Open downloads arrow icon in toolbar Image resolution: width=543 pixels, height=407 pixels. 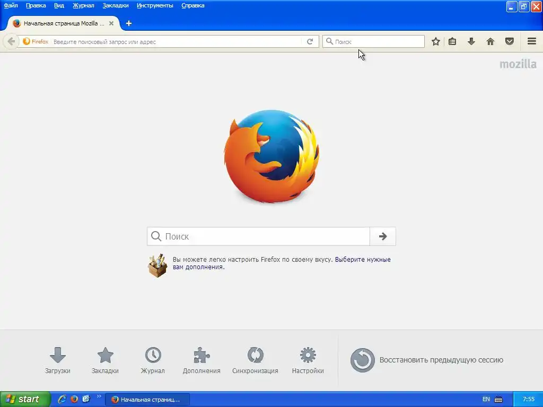click(x=471, y=41)
